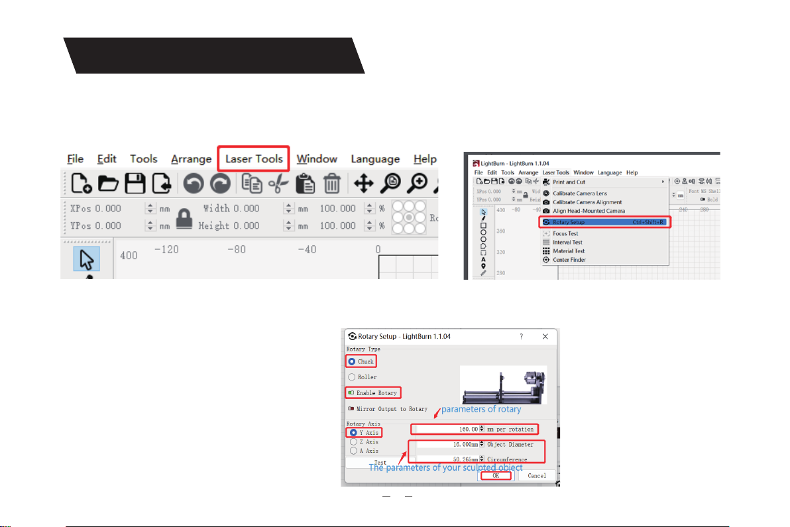The height and width of the screenshot is (527, 790).
Task: Select the ellipse tool in the small window
Action: tap(483, 233)
